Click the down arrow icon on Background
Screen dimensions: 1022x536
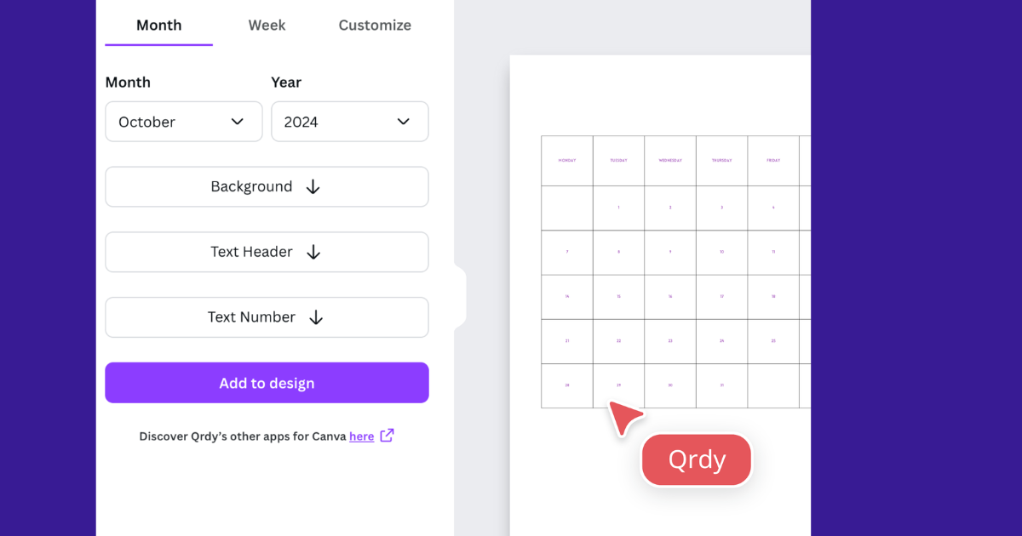[x=313, y=187]
